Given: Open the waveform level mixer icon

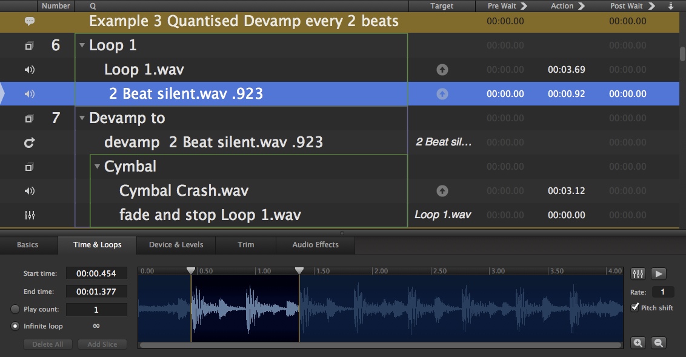Looking at the screenshot, I should tap(638, 274).
